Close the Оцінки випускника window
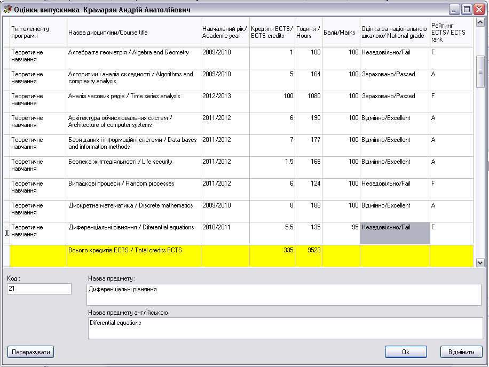The width and height of the screenshot is (489, 367). 479,10
